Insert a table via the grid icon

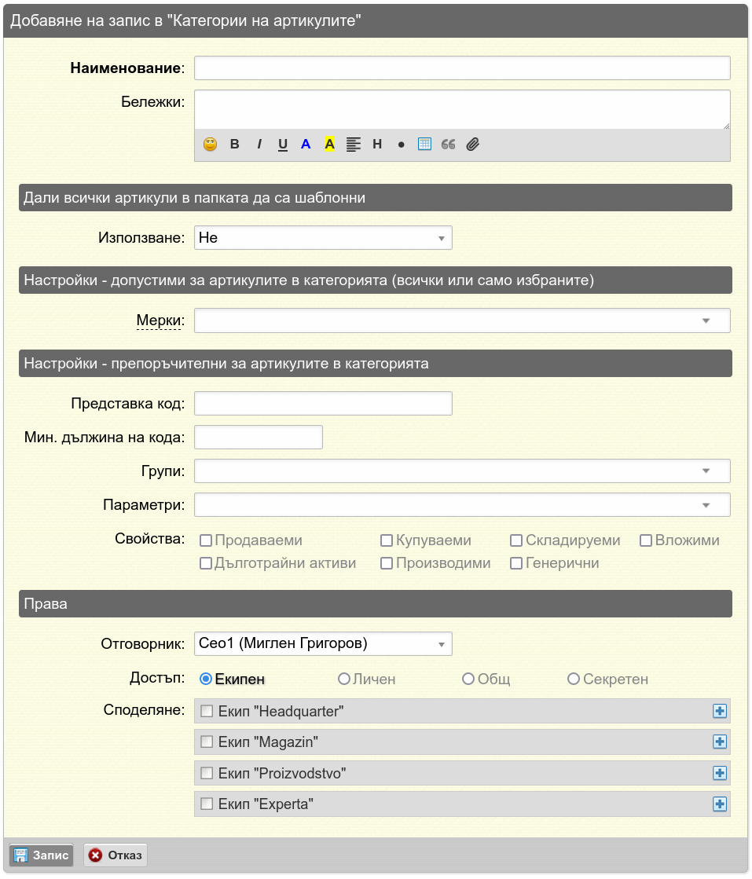(x=424, y=145)
